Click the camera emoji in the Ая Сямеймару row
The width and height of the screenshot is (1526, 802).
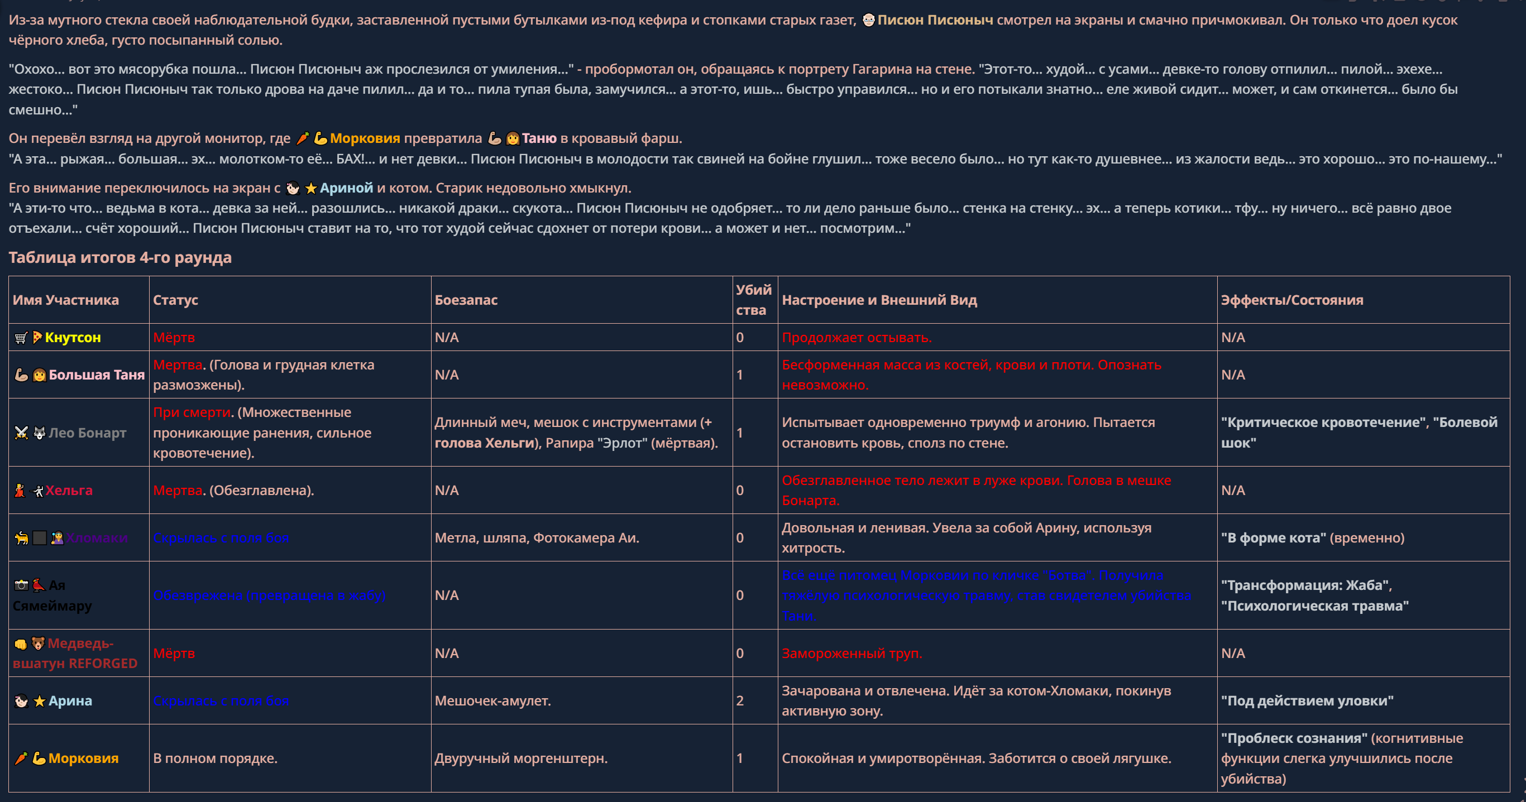[x=21, y=585]
